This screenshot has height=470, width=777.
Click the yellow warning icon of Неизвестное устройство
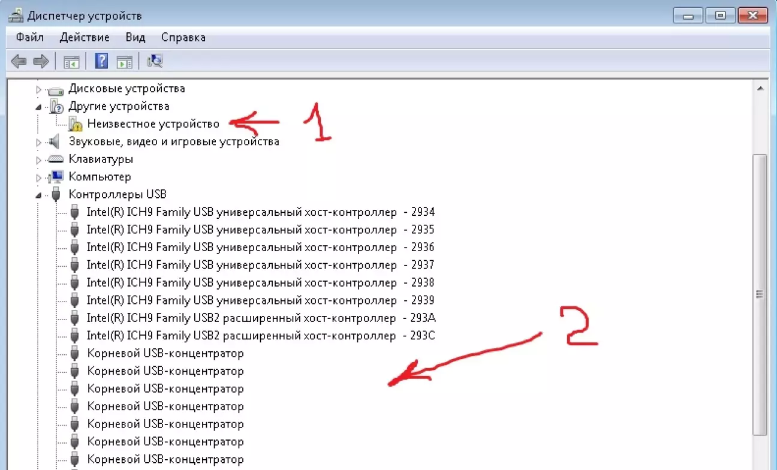[75, 124]
